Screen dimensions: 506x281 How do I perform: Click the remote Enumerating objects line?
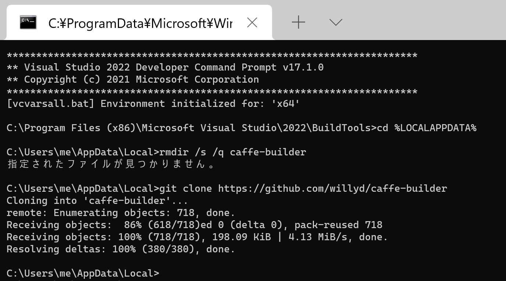[121, 213]
